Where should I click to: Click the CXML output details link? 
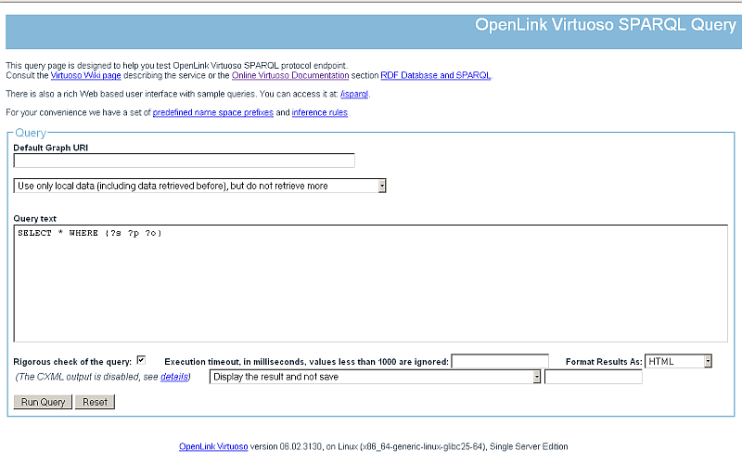(x=173, y=377)
